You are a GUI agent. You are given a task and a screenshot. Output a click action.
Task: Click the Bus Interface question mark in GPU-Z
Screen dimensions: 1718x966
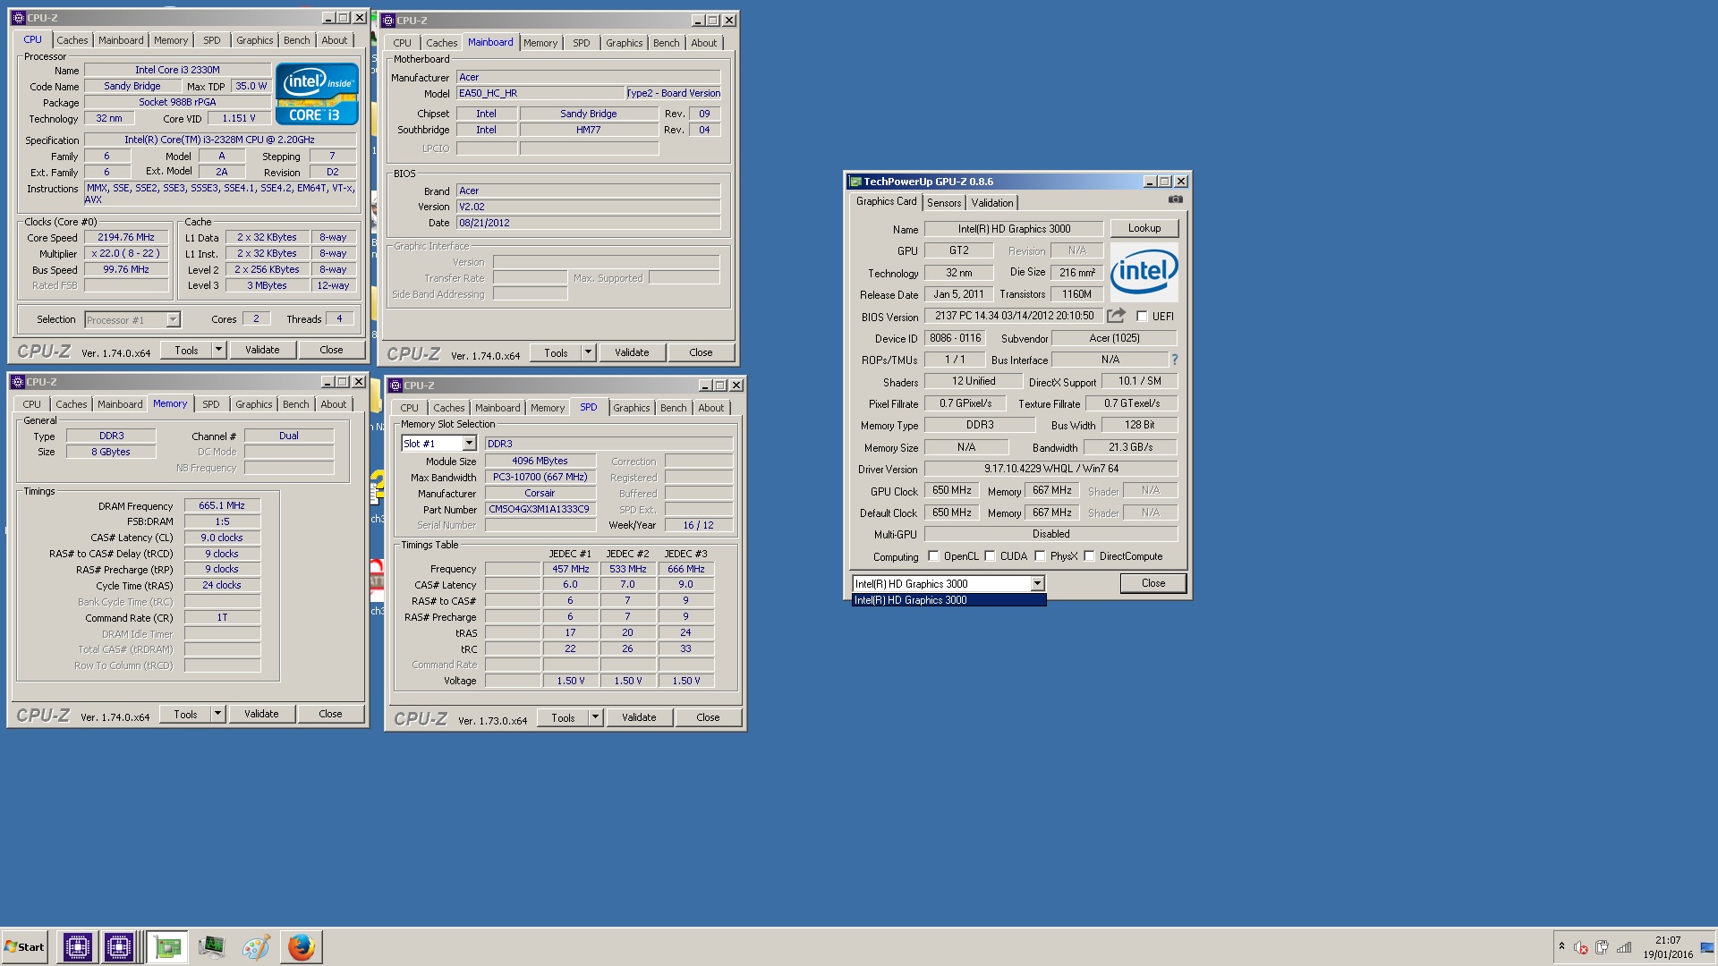[x=1175, y=360]
